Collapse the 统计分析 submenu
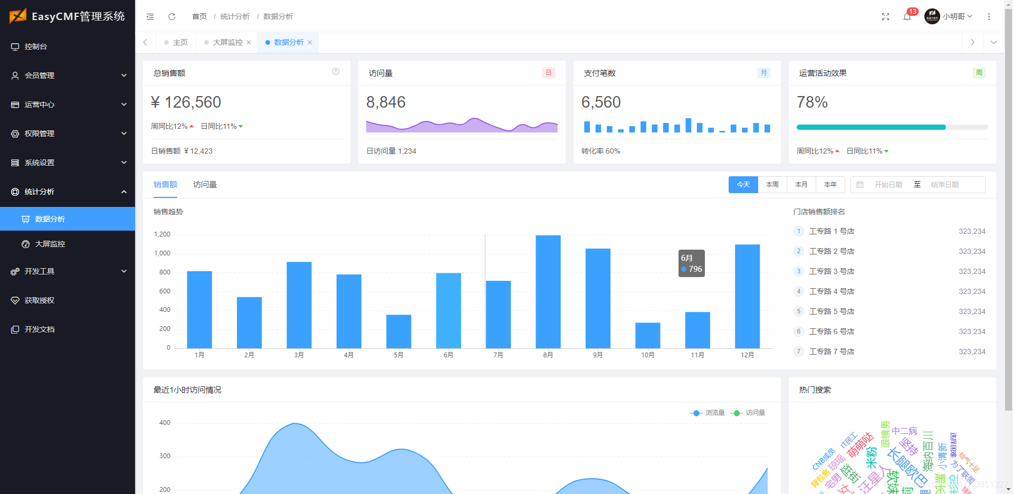This screenshot has width=1013, height=494. 124,192
